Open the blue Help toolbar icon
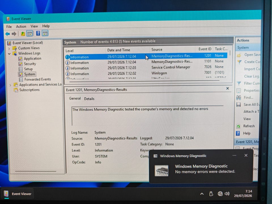The height and width of the screenshot is (204, 272). tap(38, 33)
